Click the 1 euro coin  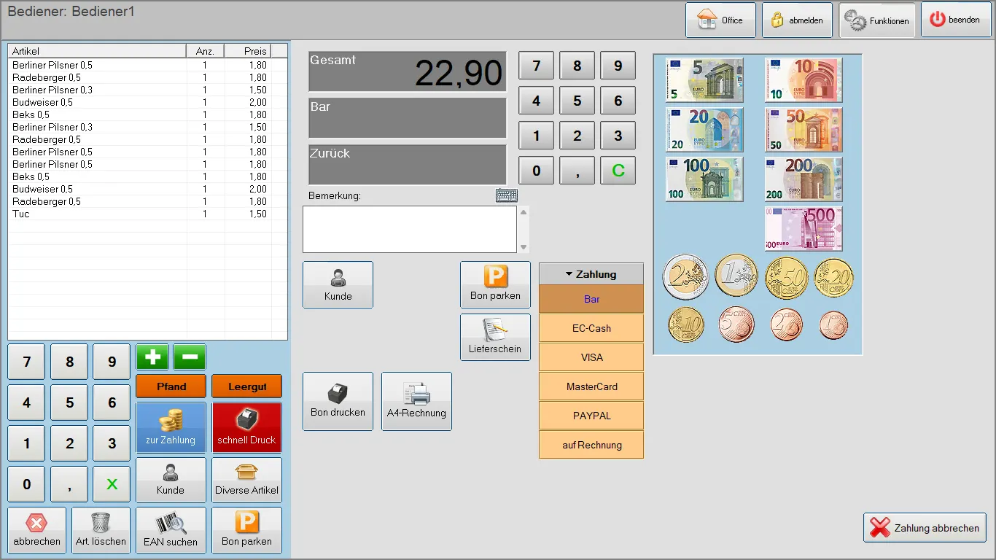(x=736, y=276)
